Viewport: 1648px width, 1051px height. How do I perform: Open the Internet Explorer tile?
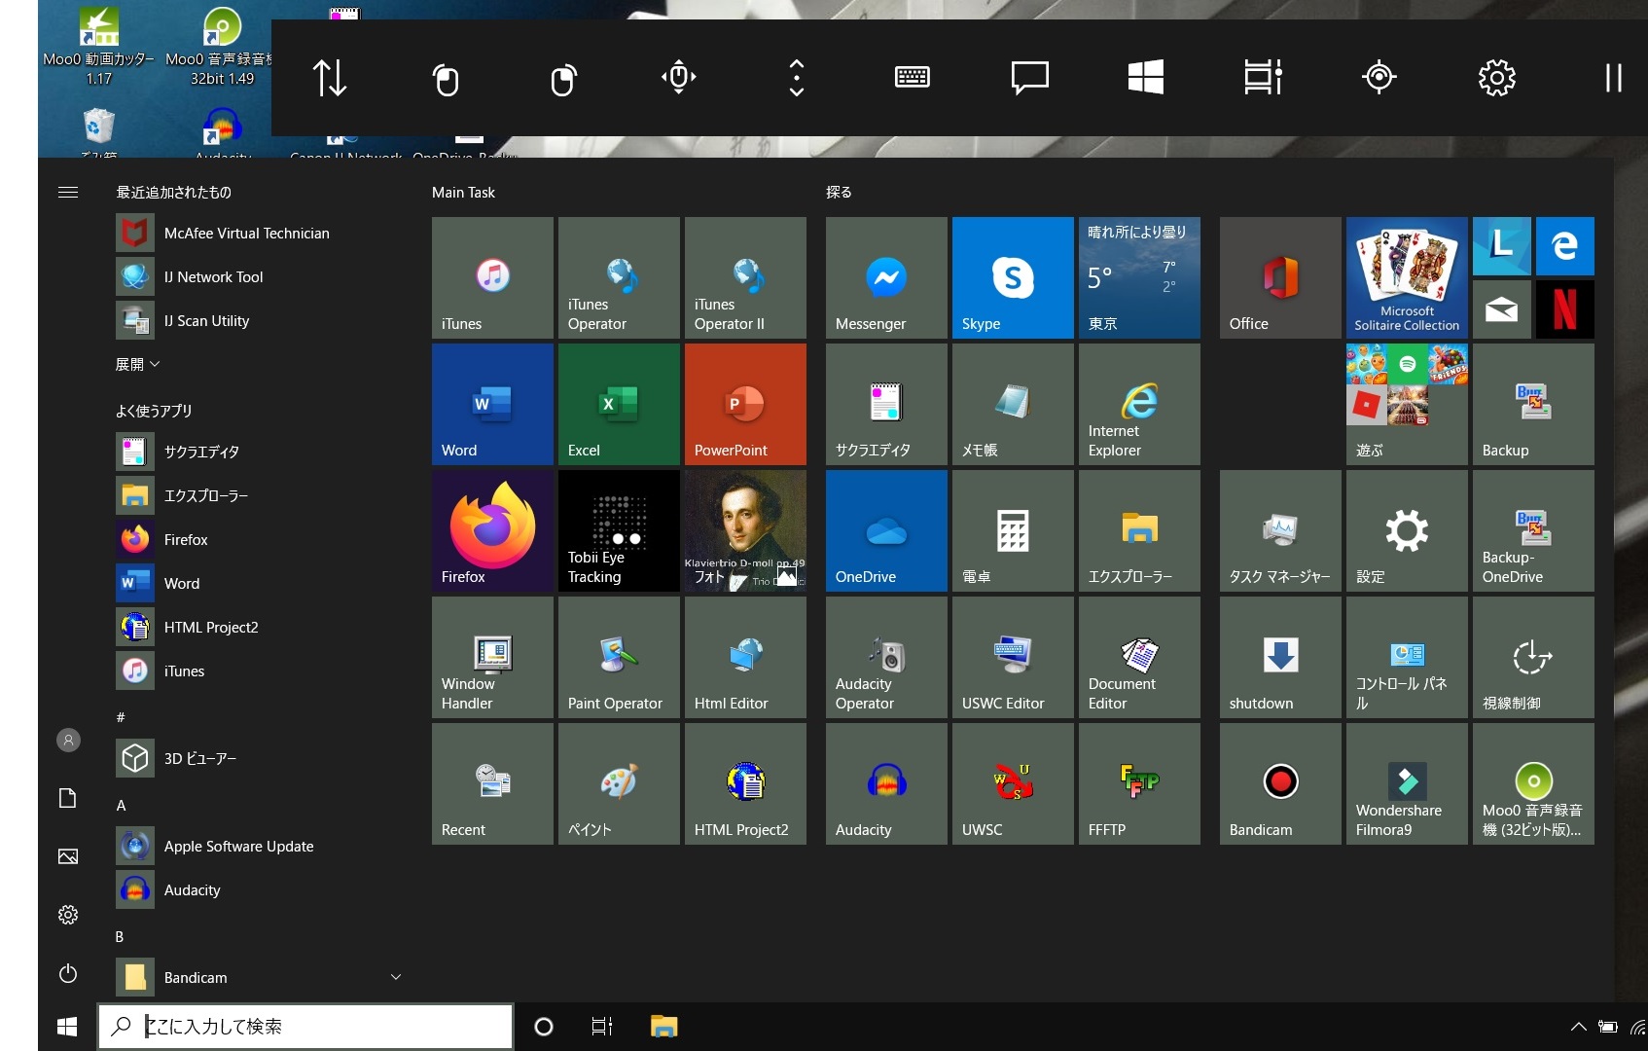1139,404
